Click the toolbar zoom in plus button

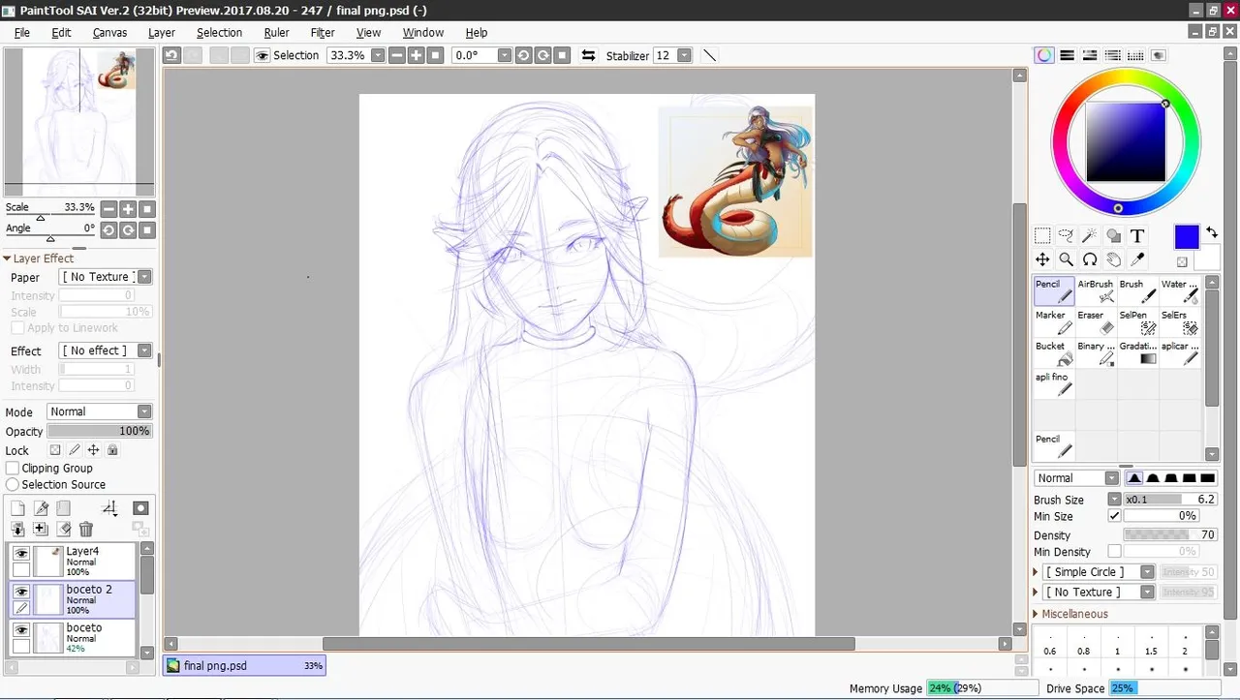417,55
